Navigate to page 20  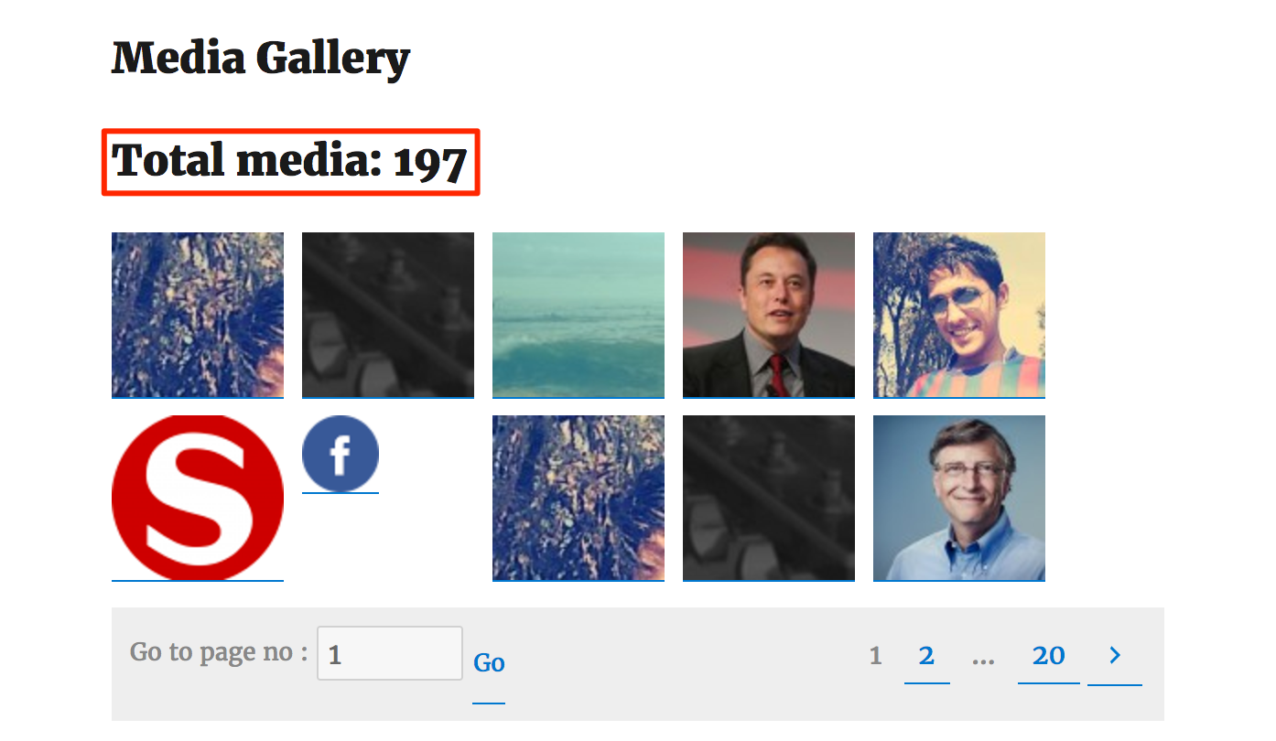tap(1048, 656)
